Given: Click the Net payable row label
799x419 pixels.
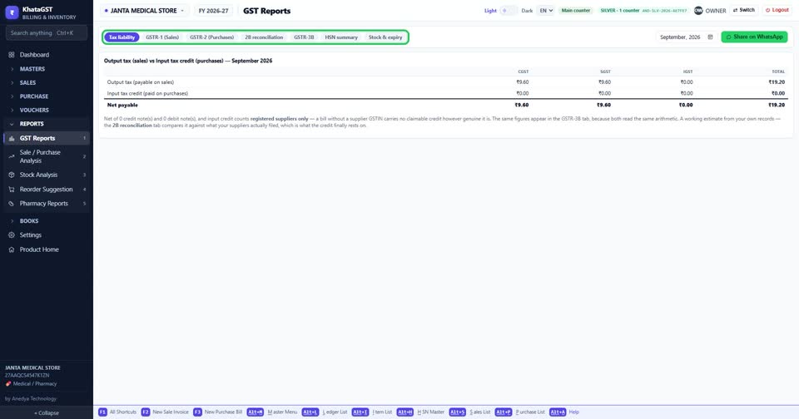Looking at the screenshot, I should tap(122, 105).
